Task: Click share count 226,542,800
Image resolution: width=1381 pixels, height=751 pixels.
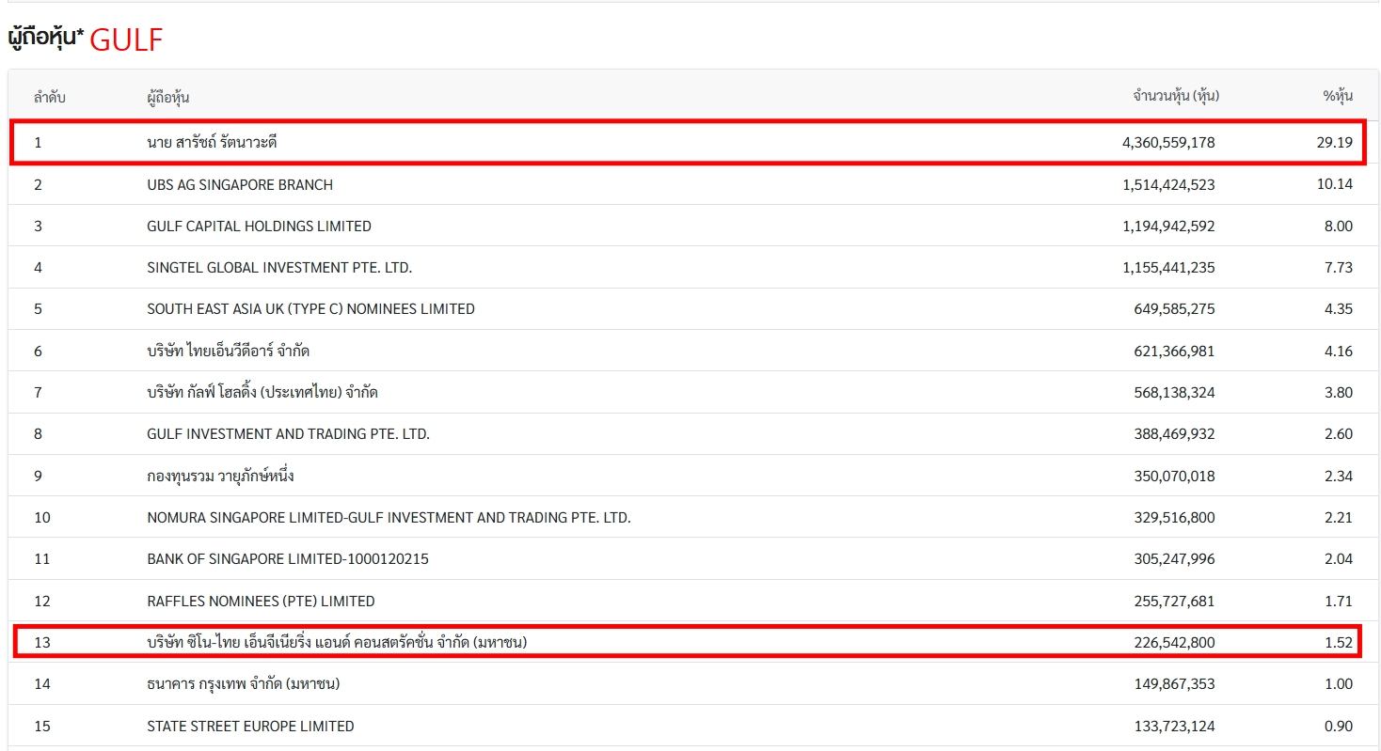Action: click(x=1175, y=643)
